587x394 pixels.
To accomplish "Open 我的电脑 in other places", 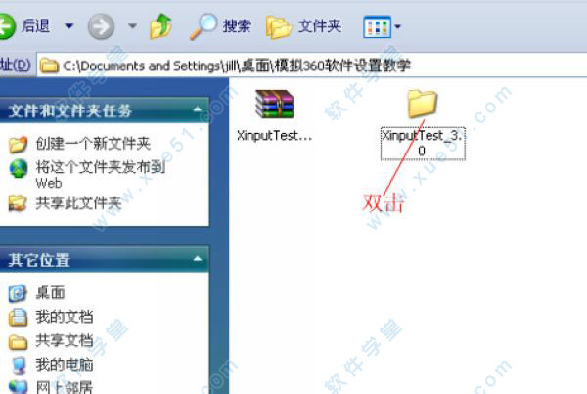I will (x=65, y=365).
